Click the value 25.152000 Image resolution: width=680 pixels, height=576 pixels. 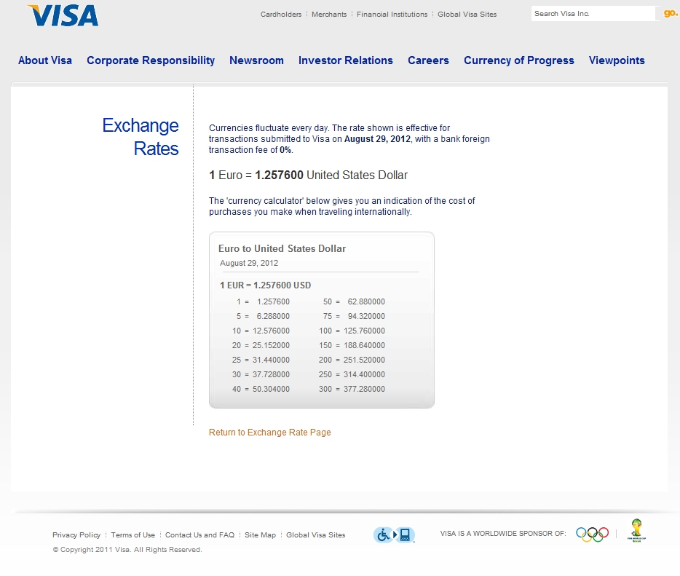pos(271,345)
